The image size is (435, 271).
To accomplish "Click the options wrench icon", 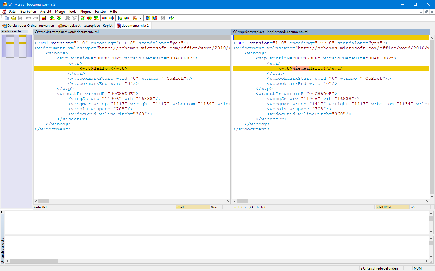I will (135, 18).
